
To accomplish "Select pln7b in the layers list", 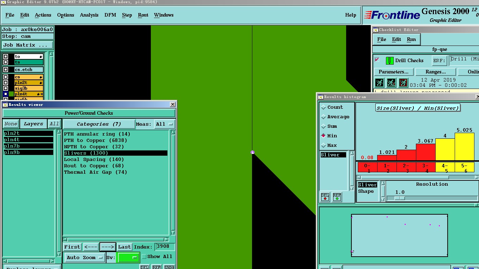I will click(x=29, y=146).
